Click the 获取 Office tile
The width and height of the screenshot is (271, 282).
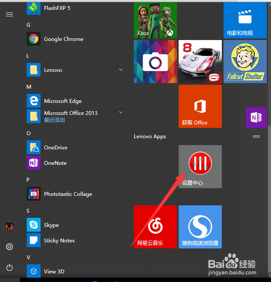[200, 106]
